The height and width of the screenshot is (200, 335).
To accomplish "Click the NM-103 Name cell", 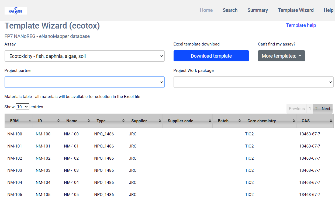I will 71,170.
